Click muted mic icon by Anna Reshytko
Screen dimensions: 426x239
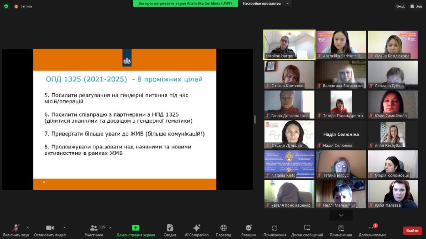(x=371, y=146)
